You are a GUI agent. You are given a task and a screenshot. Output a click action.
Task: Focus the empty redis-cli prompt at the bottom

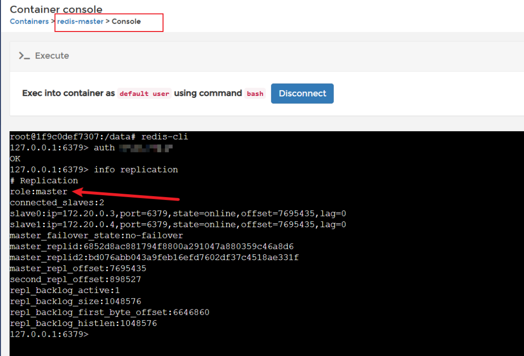[x=49, y=334]
